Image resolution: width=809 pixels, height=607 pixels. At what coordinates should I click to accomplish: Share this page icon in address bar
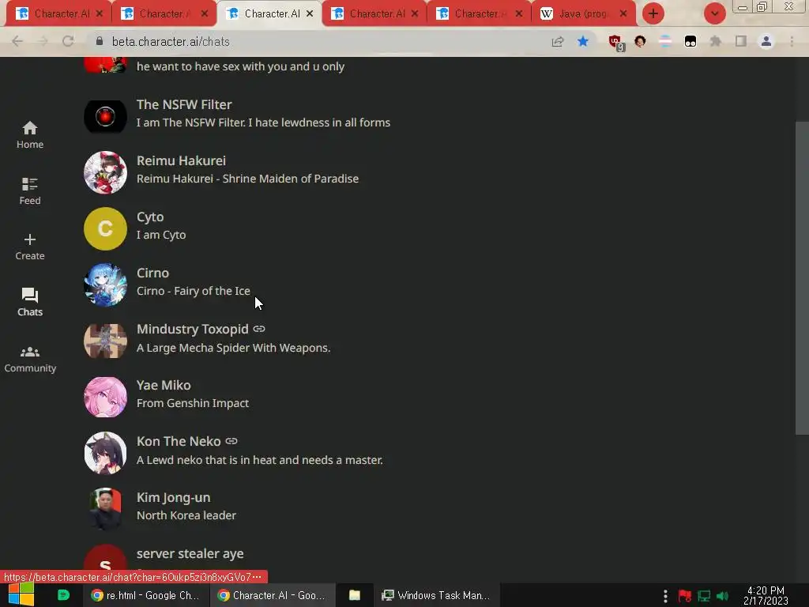point(557,42)
